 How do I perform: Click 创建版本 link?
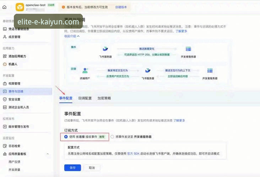121,7
